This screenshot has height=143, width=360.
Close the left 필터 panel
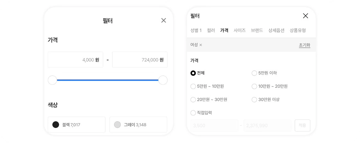coord(164,21)
